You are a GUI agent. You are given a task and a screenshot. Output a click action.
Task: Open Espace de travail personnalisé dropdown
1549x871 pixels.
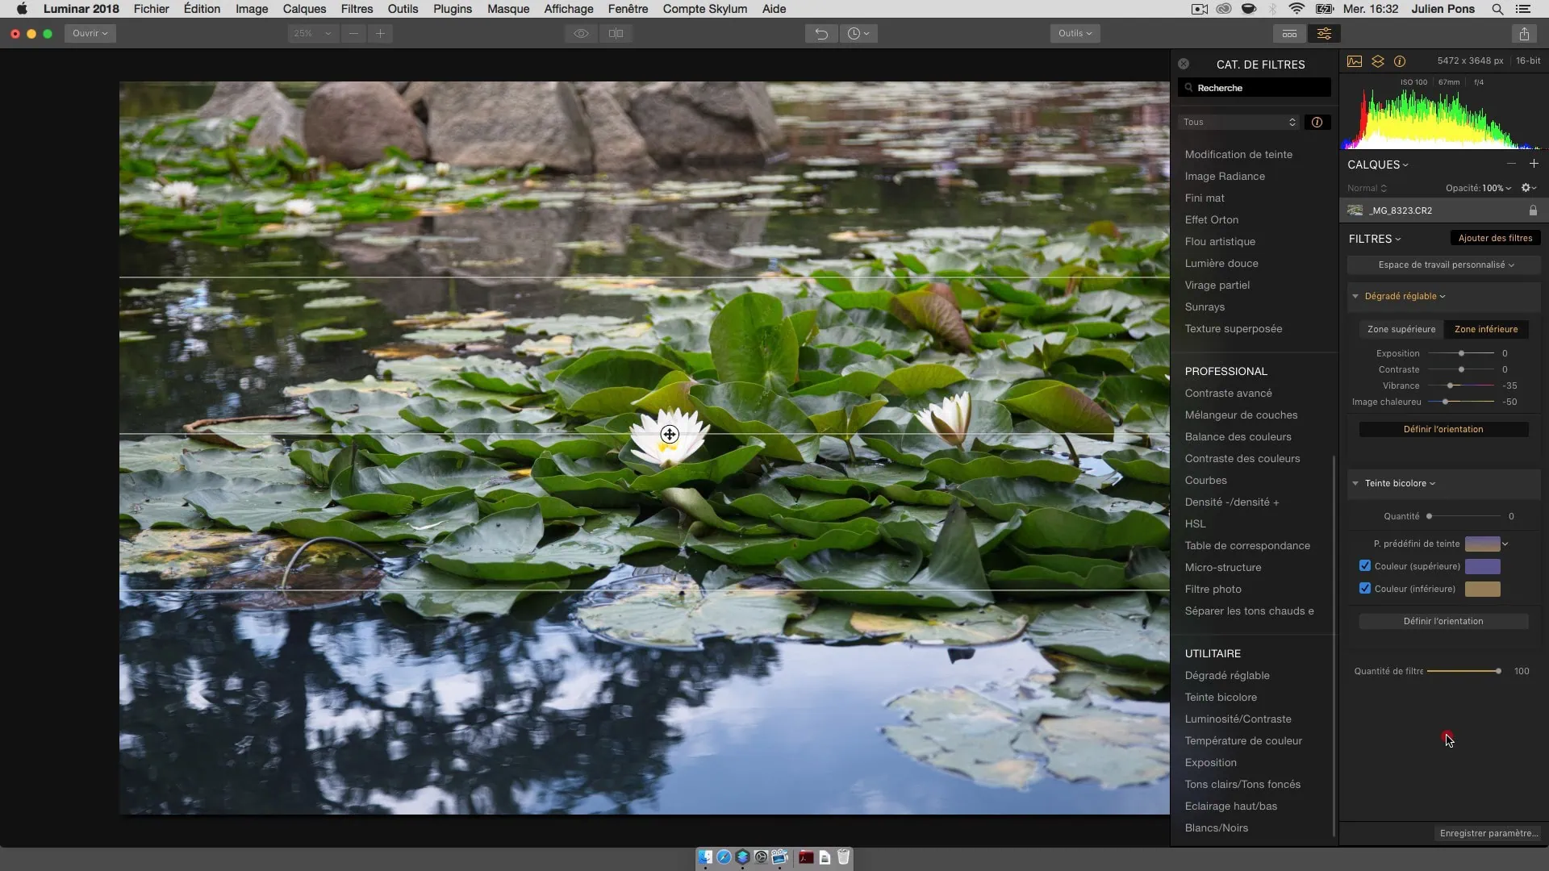click(x=1444, y=265)
